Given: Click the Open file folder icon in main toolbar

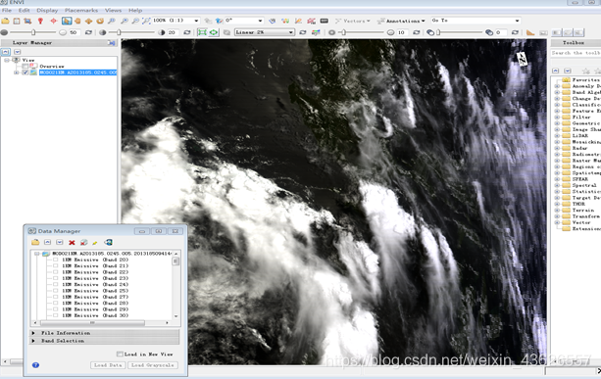Looking at the screenshot, I should pyautogui.click(x=5, y=21).
